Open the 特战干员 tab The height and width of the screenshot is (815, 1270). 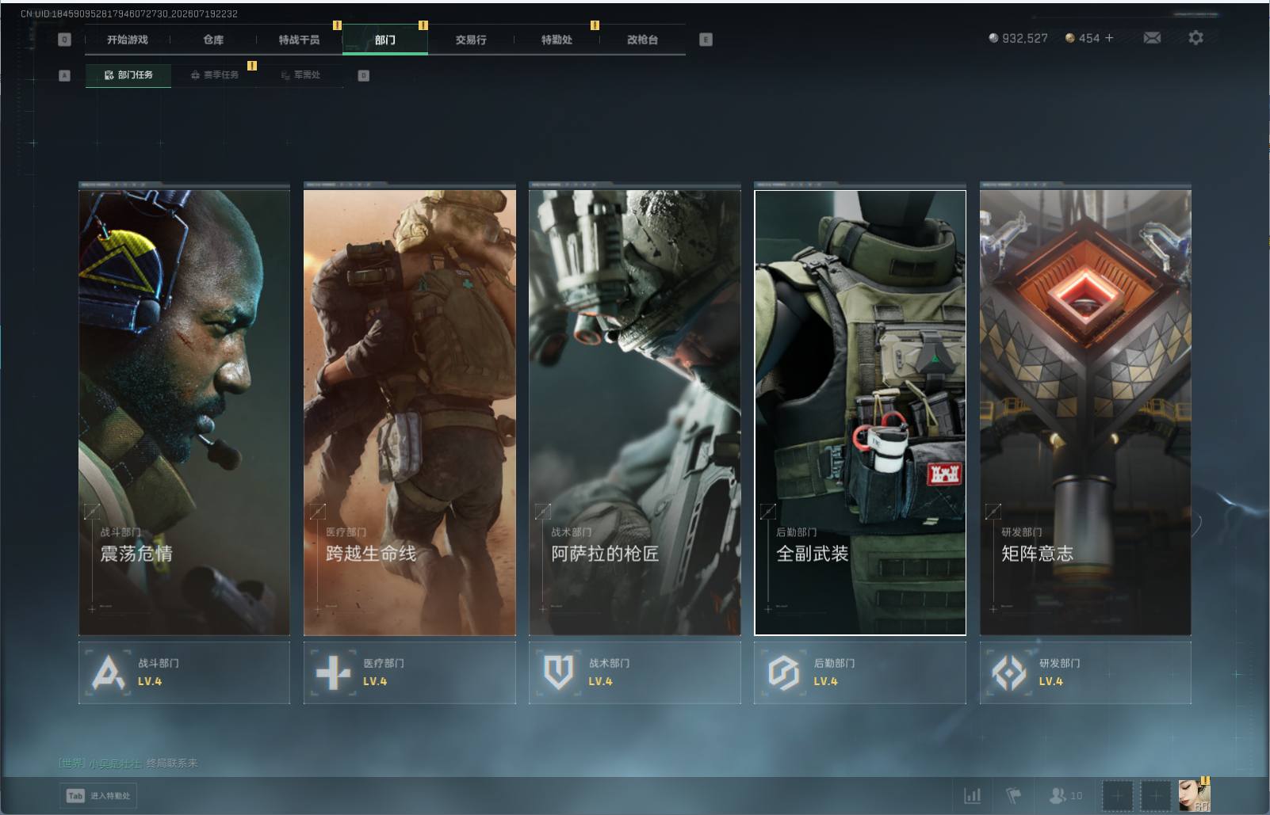pos(299,40)
